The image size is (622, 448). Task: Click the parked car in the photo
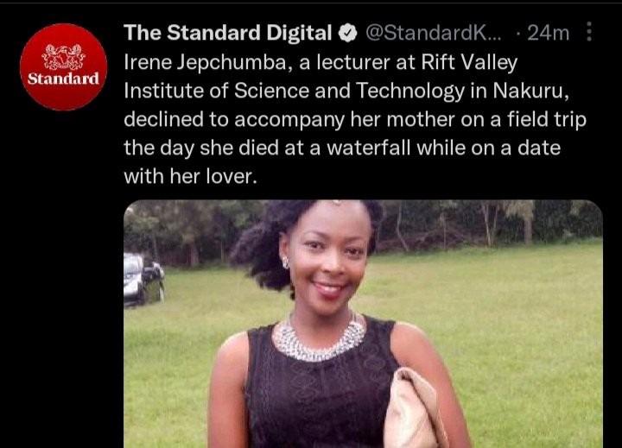coord(144,280)
